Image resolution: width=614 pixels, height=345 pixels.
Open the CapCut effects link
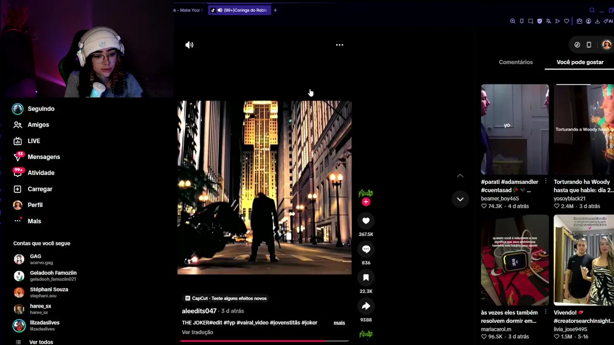pos(225,298)
